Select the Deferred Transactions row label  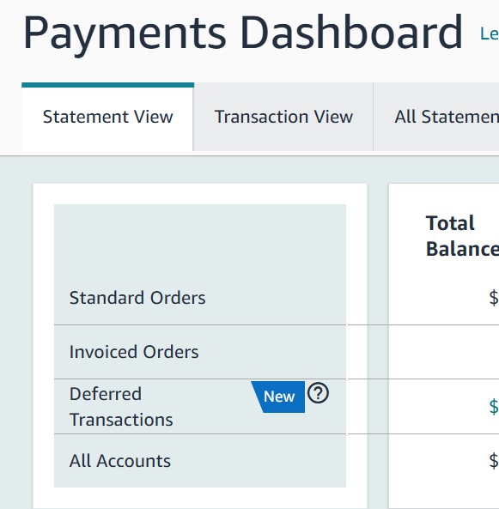(x=121, y=406)
